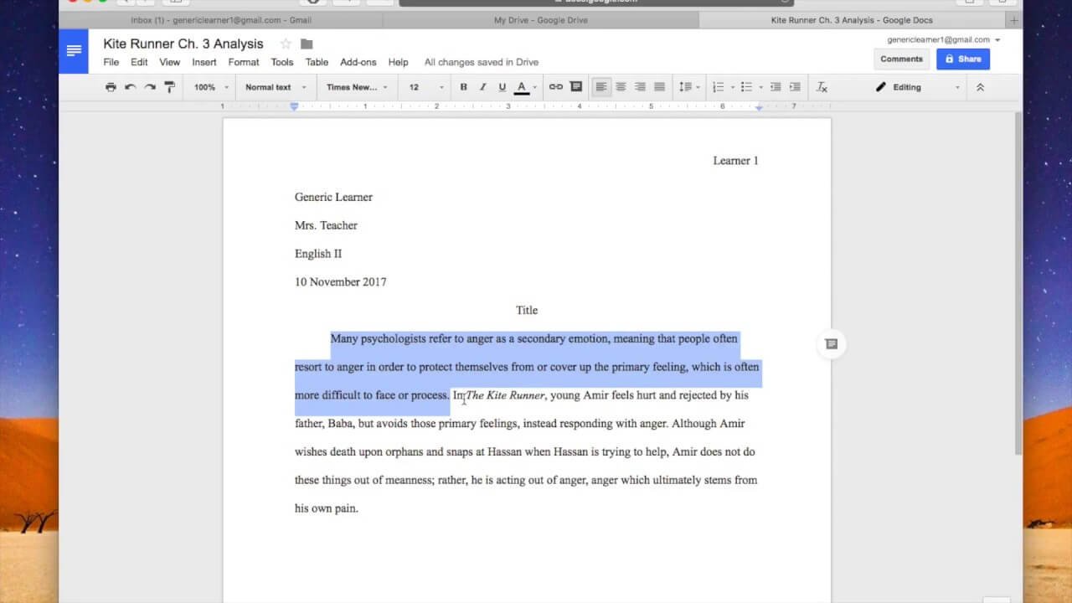The width and height of the screenshot is (1072, 603).
Task: Click the name Generic Learner
Action: pyautogui.click(x=333, y=197)
